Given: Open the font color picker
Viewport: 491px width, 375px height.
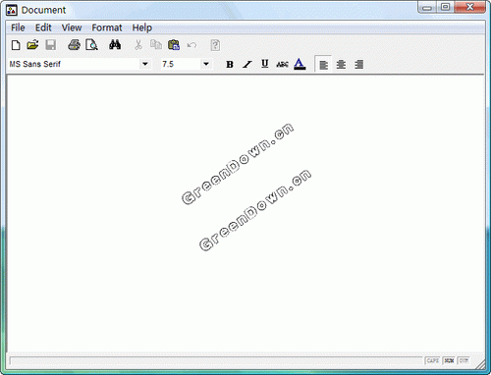Looking at the screenshot, I should coord(300,64).
